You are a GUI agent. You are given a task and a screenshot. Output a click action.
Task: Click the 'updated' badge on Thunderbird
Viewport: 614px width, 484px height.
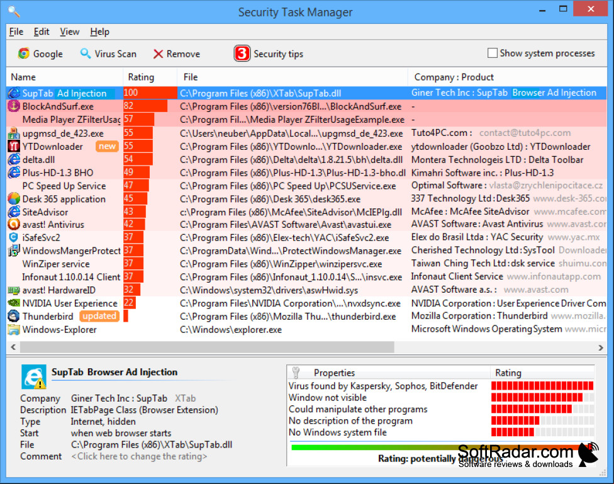tap(99, 316)
